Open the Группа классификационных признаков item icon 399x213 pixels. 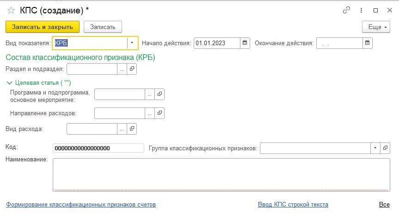(385, 148)
